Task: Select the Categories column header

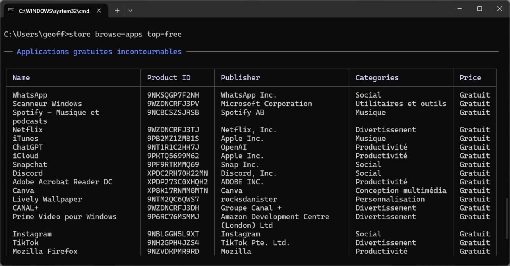Action: 376,77
